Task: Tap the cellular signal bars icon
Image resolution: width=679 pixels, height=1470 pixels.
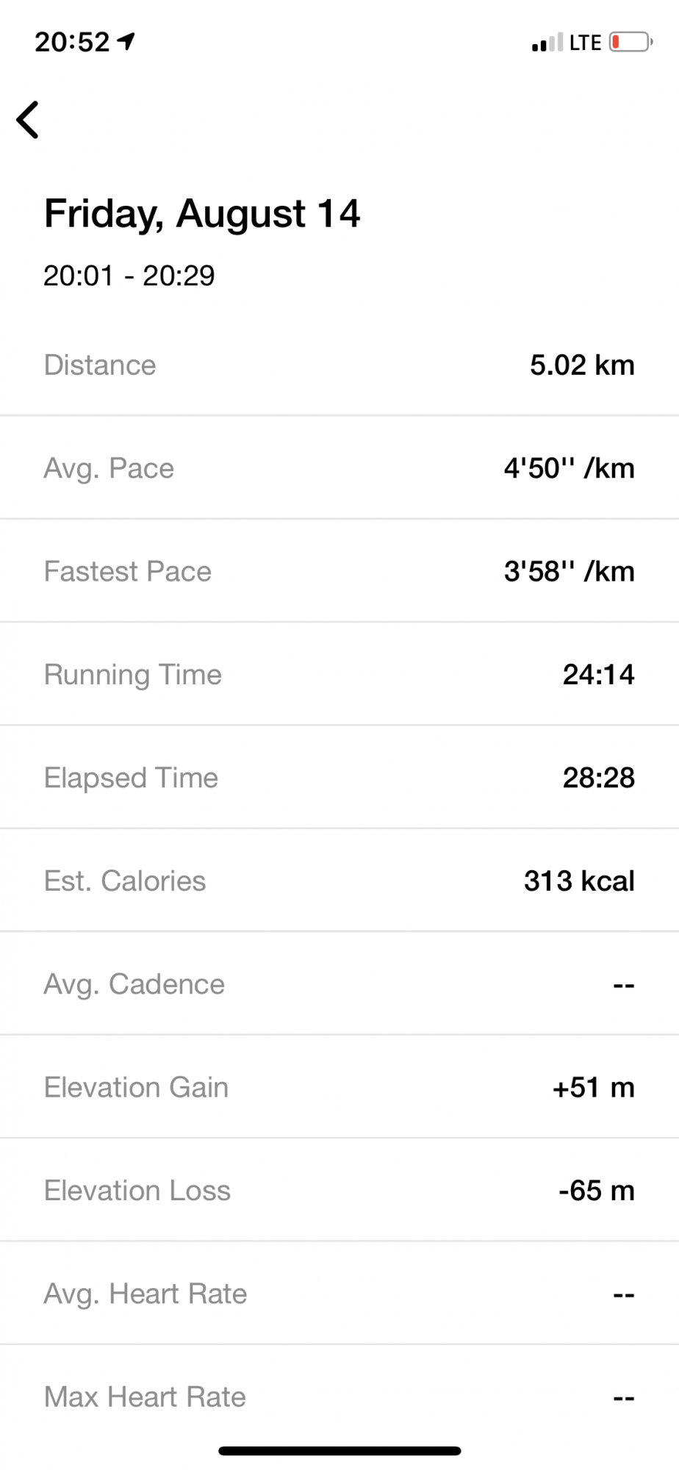Action: [x=547, y=43]
